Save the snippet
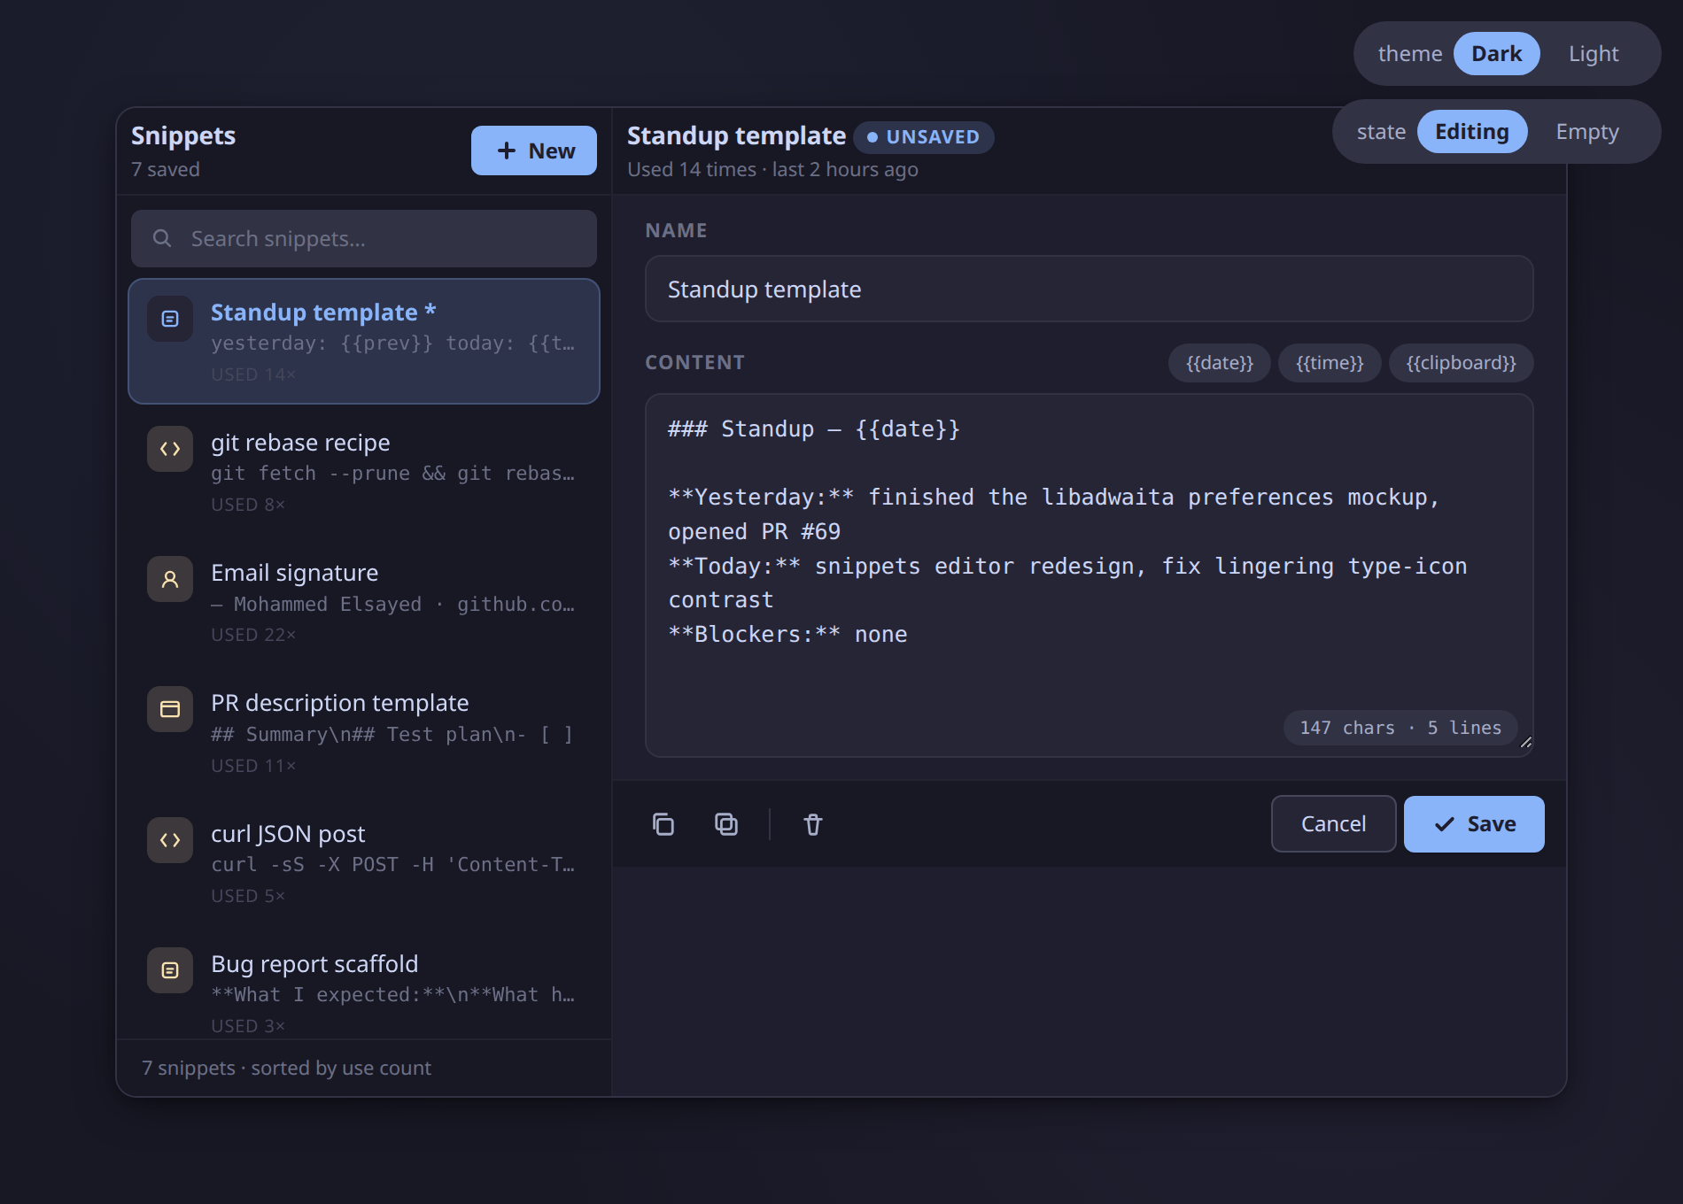This screenshot has height=1204, width=1683. [x=1474, y=824]
